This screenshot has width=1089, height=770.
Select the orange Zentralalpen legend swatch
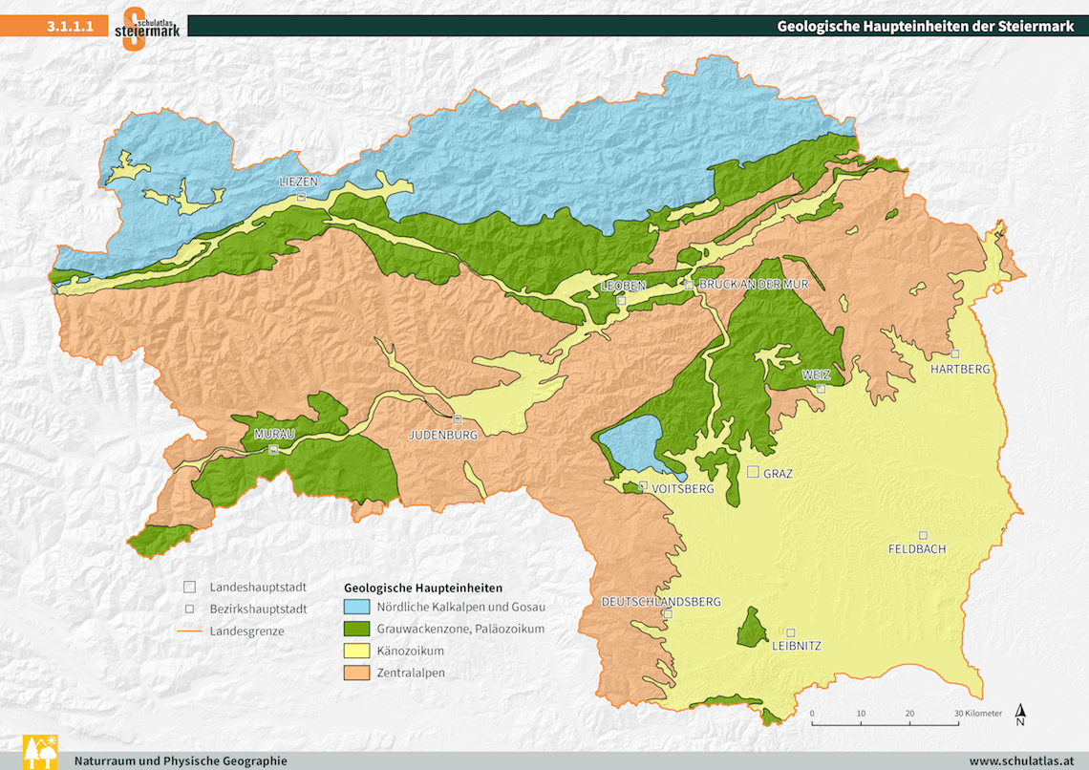pyautogui.click(x=356, y=673)
